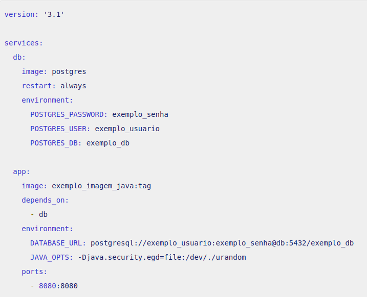This screenshot has height=297, width=367.
Task: Click the exemplo_imagem_java:tag image value
Action: click(x=101, y=186)
